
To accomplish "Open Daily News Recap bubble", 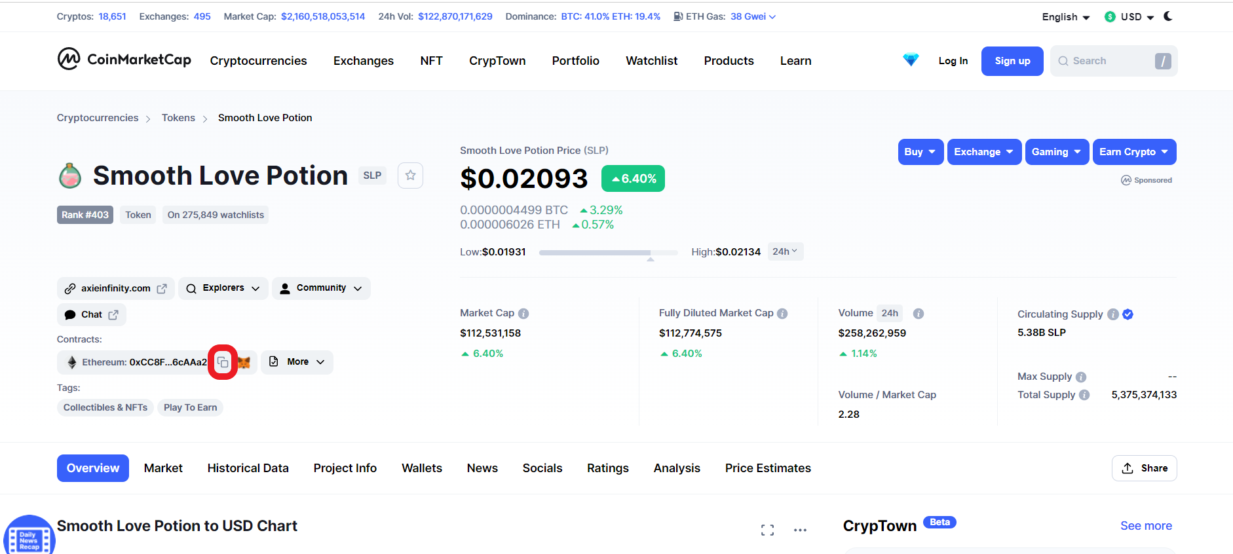I will coord(29,538).
